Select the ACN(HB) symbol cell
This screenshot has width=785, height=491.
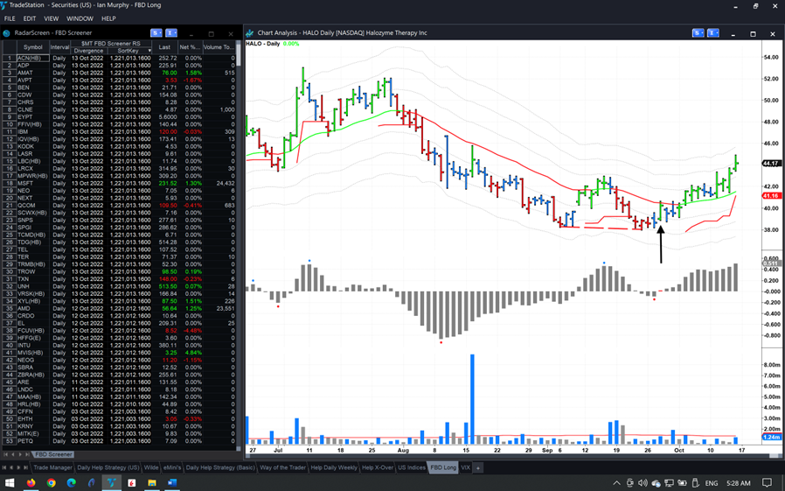pyautogui.click(x=33, y=58)
